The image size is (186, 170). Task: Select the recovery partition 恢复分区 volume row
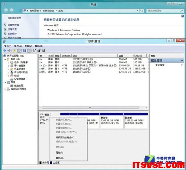pos(94,59)
